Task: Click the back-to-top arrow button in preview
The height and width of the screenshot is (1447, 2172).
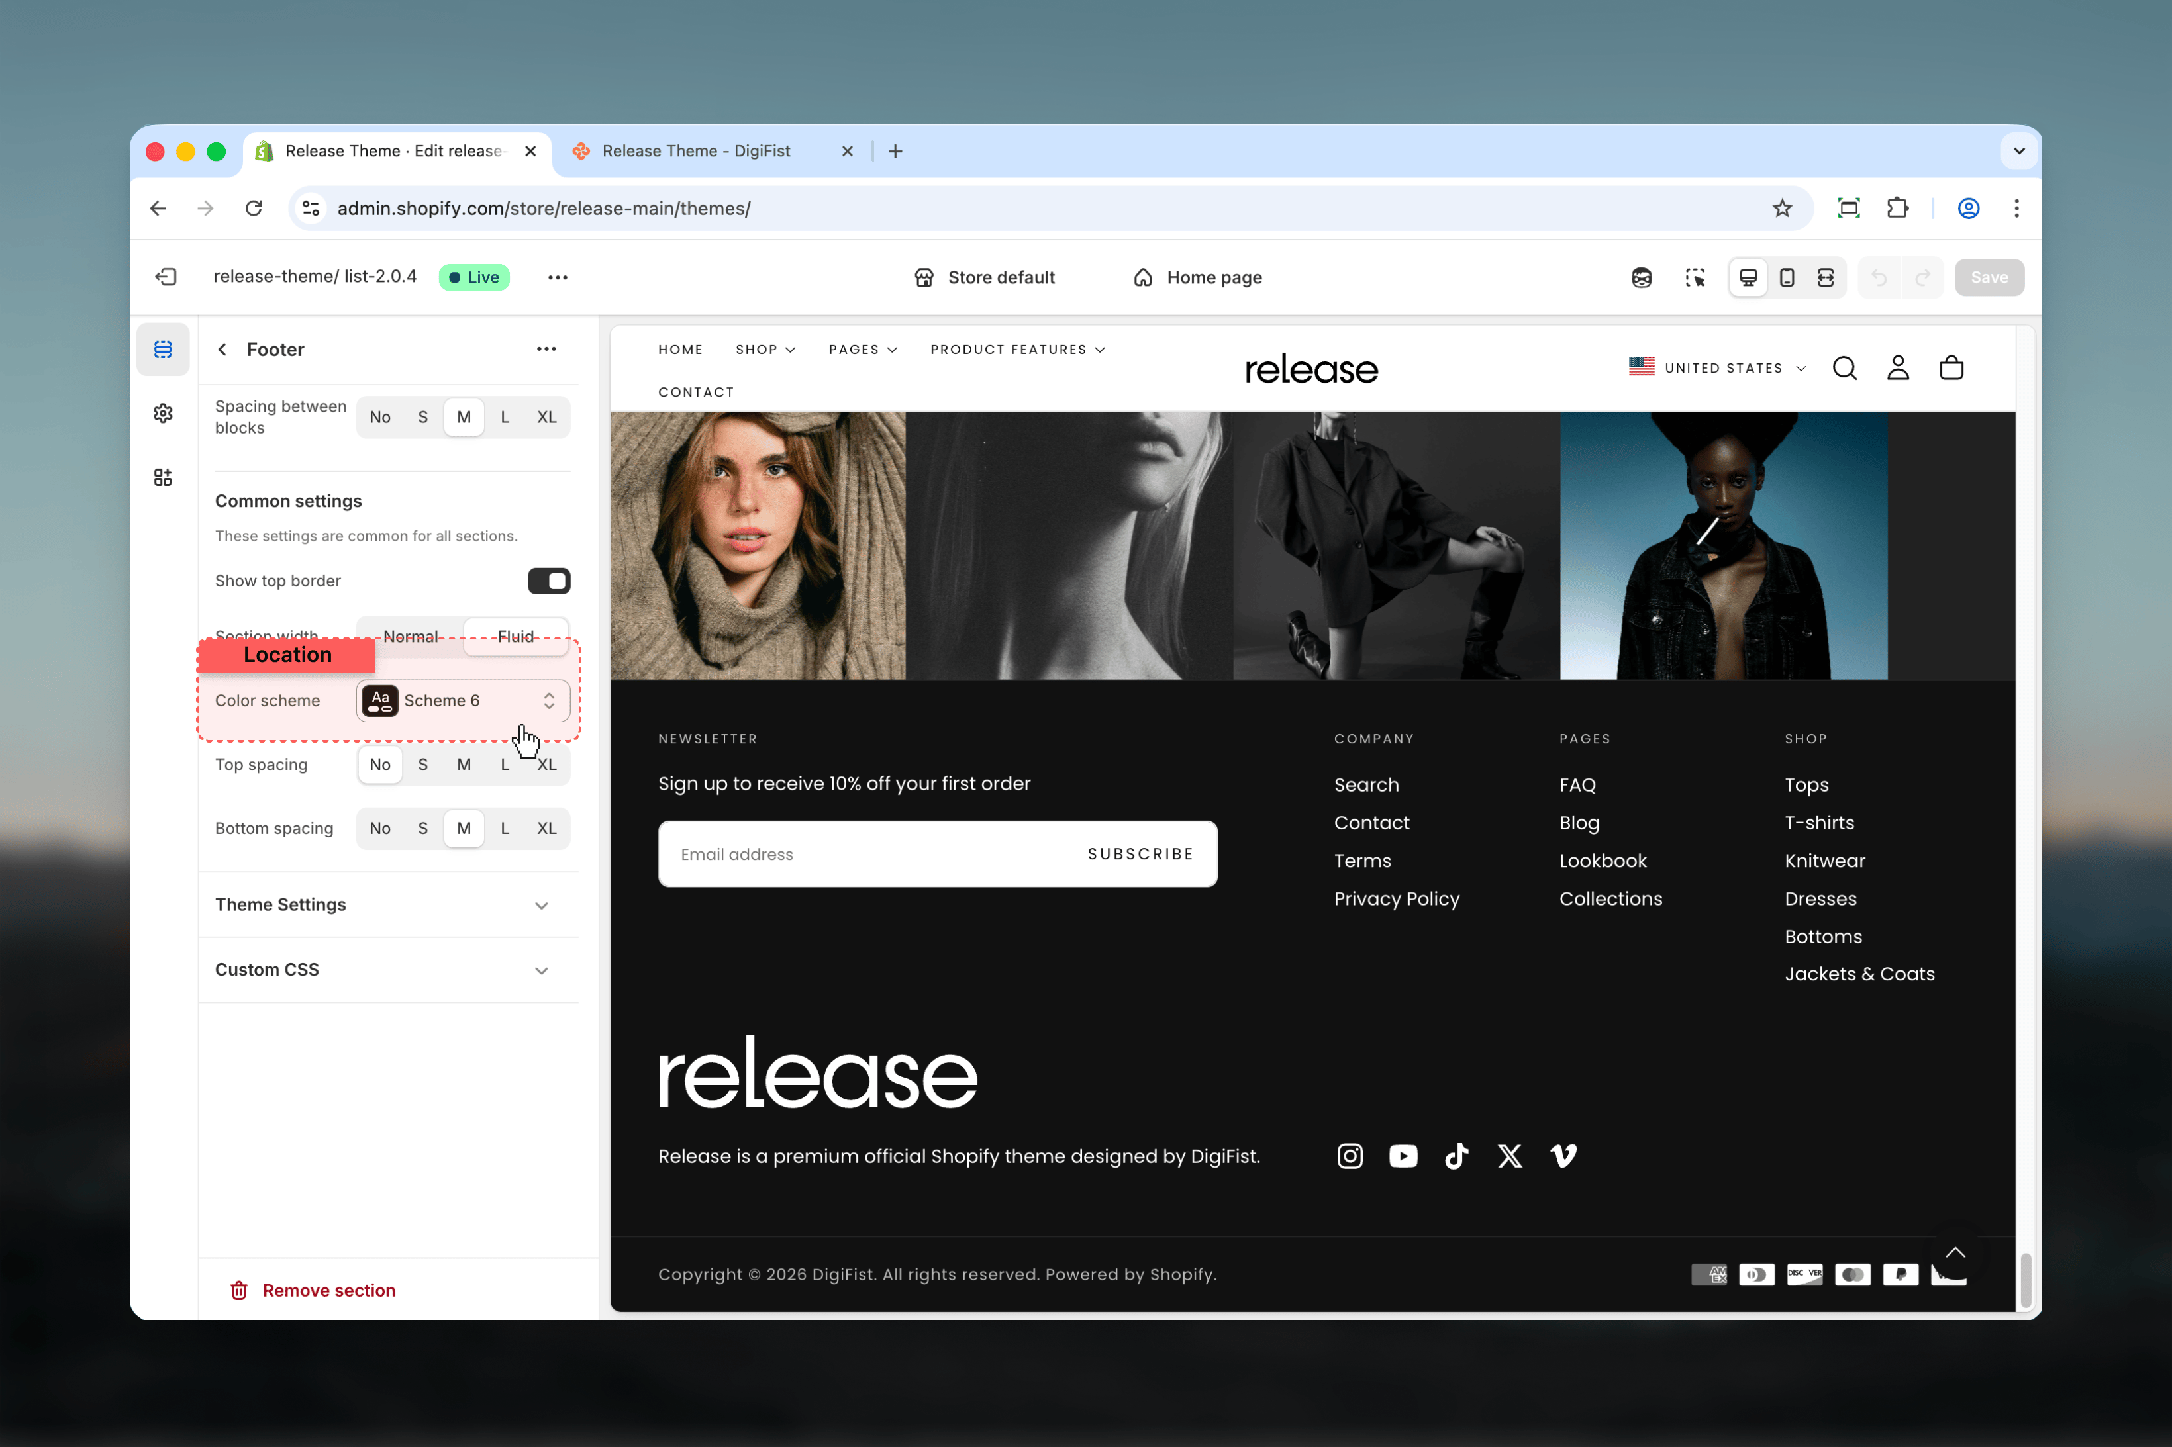Action: pos(1955,1252)
